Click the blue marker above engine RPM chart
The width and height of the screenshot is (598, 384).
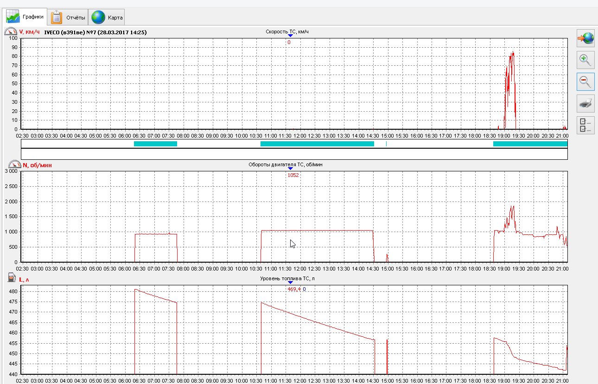tap(290, 169)
